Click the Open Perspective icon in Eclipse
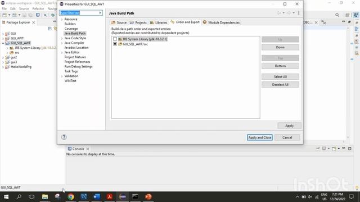 (348, 15)
